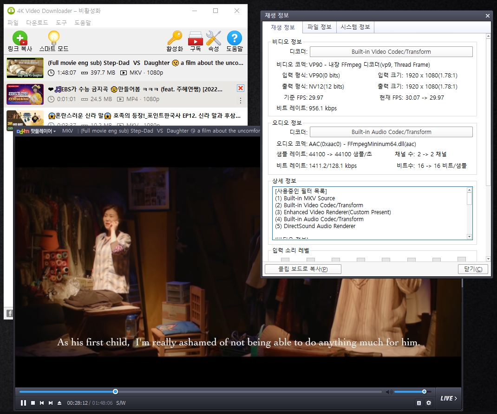Open the Help question mark icon (도움말)
This screenshot has height=414, width=497.
235,38
